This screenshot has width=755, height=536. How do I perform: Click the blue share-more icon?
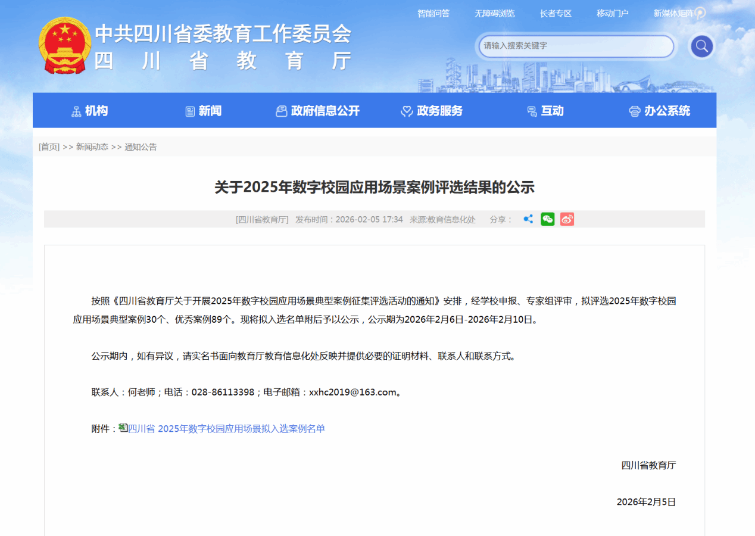point(528,219)
